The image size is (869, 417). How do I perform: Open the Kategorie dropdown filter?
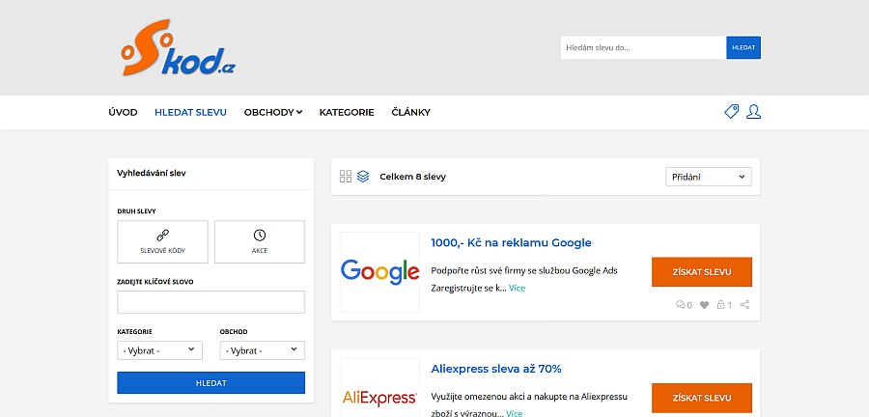(159, 350)
